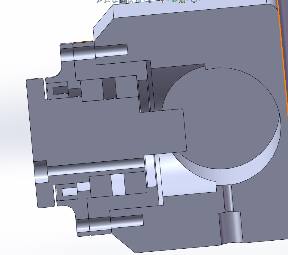Screen dimensions: 288x255
Task: Toggle the Section View button
Action: click(x=123, y=1)
